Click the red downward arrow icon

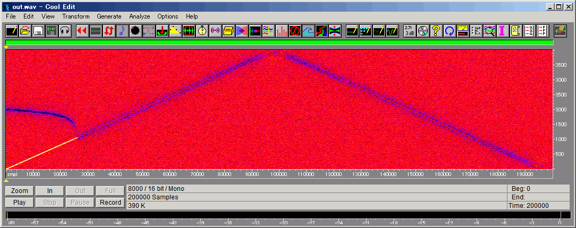point(162,31)
